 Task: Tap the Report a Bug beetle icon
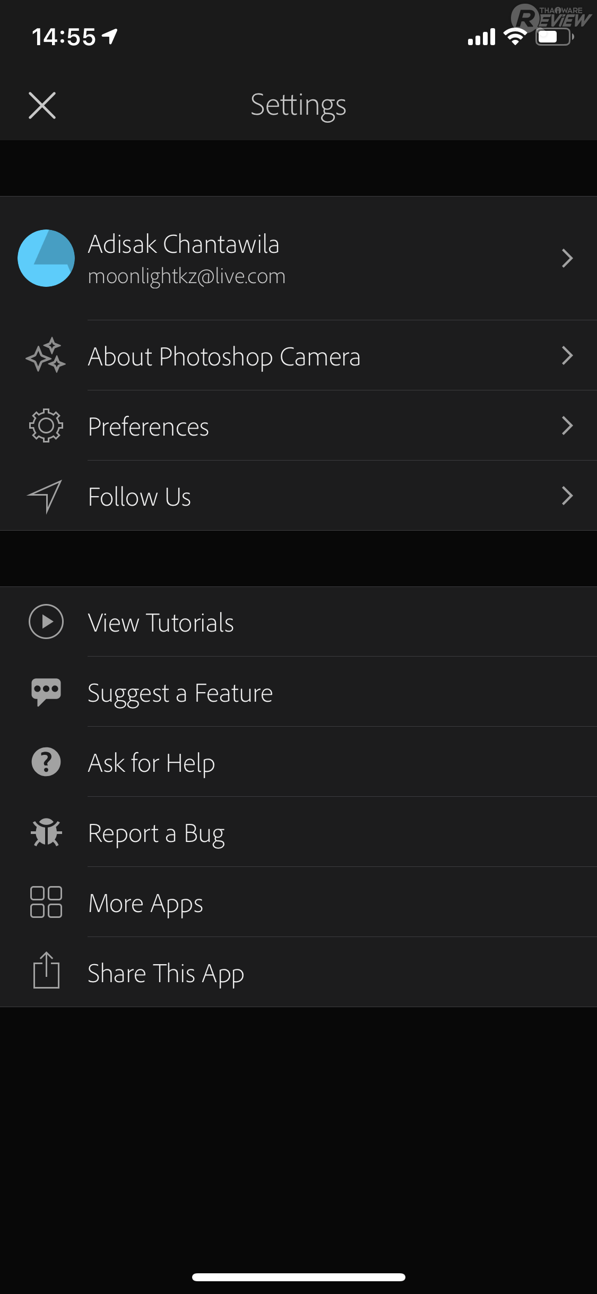[46, 832]
